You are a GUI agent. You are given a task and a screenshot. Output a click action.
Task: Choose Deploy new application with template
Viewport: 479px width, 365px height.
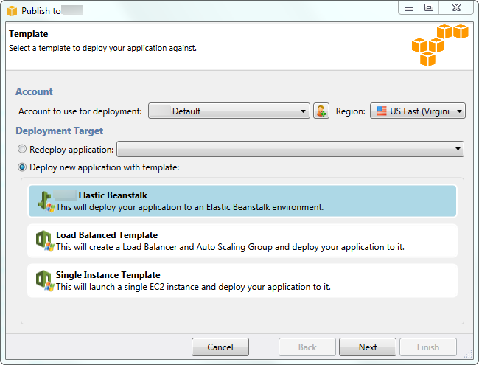pos(22,167)
